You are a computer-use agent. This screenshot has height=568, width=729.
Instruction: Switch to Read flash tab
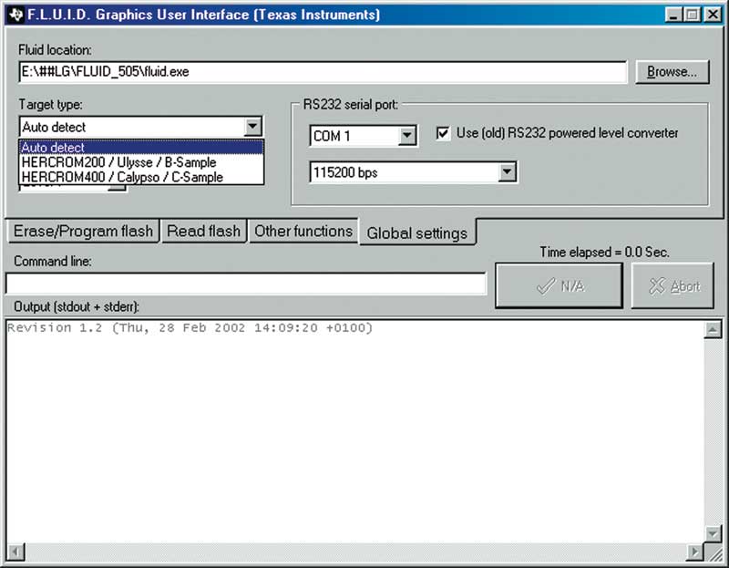[203, 232]
